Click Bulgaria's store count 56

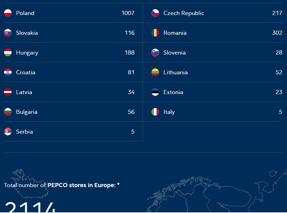pos(131,112)
